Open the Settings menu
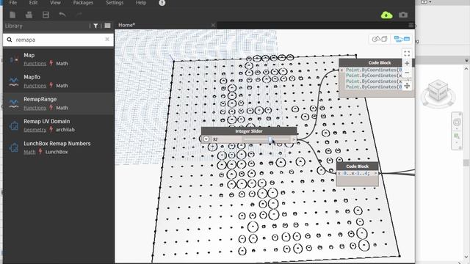Image resolution: width=470 pixels, height=264 pixels. pyautogui.click(x=115, y=3)
